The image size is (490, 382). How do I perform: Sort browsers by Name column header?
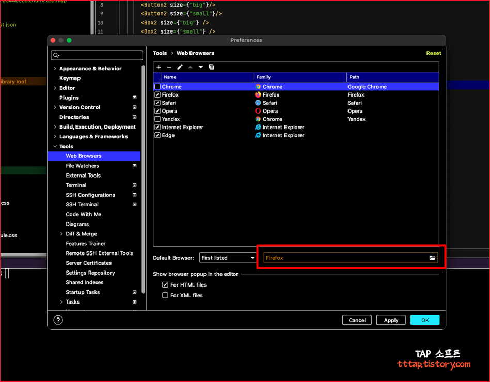pyautogui.click(x=207, y=77)
